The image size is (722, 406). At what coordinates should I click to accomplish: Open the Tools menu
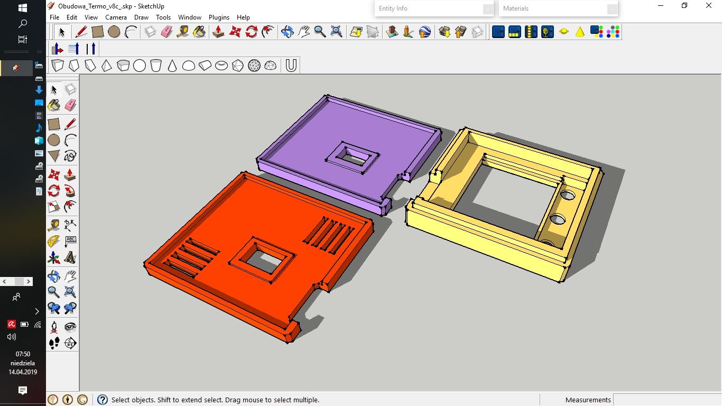(x=163, y=17)
